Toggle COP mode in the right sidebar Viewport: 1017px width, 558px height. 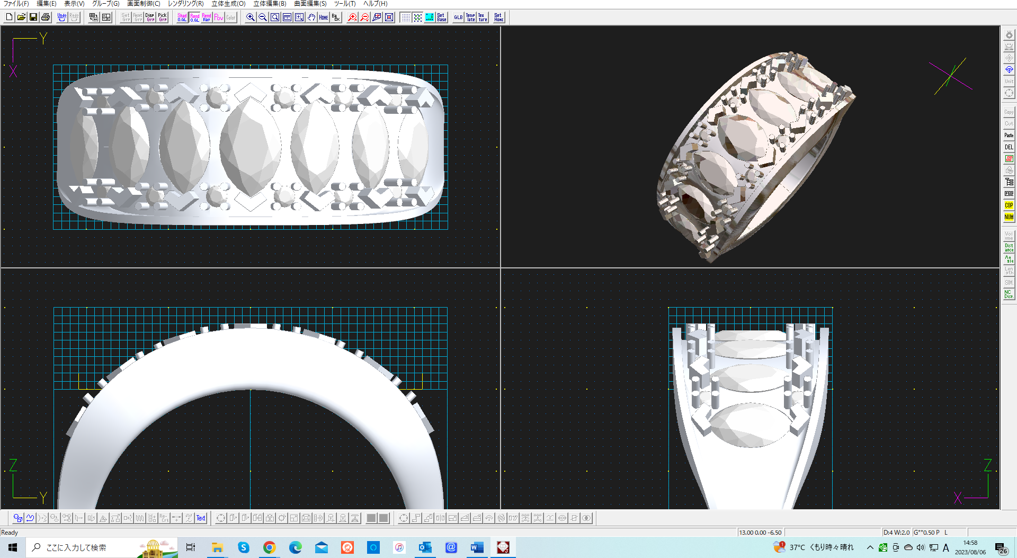coord(1008,205)
